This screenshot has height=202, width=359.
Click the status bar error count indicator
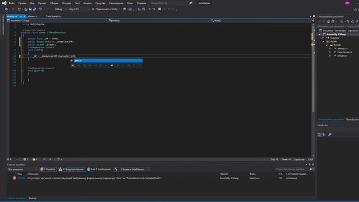pos(25,159)
